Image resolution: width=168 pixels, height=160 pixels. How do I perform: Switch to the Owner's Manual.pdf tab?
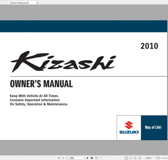coord(24,3)
